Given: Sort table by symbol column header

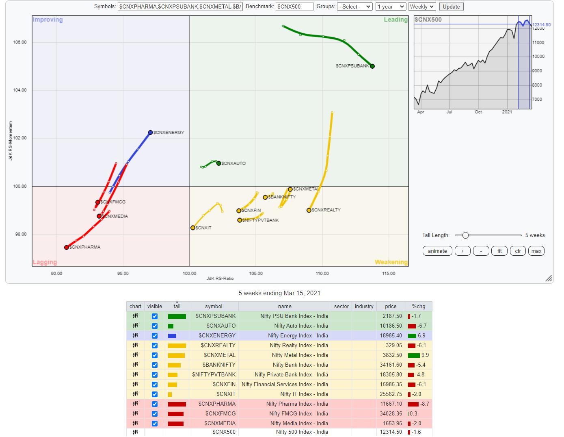Looking at the screenshot, I should pyautogui.click(x=214, y=307).
